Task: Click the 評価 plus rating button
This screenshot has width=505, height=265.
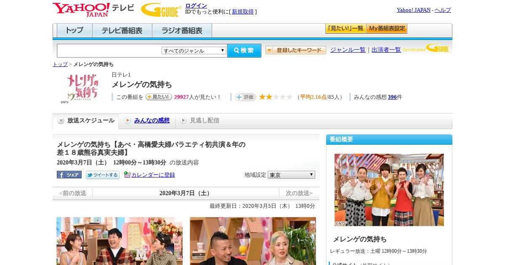Action: coord(245,97)
